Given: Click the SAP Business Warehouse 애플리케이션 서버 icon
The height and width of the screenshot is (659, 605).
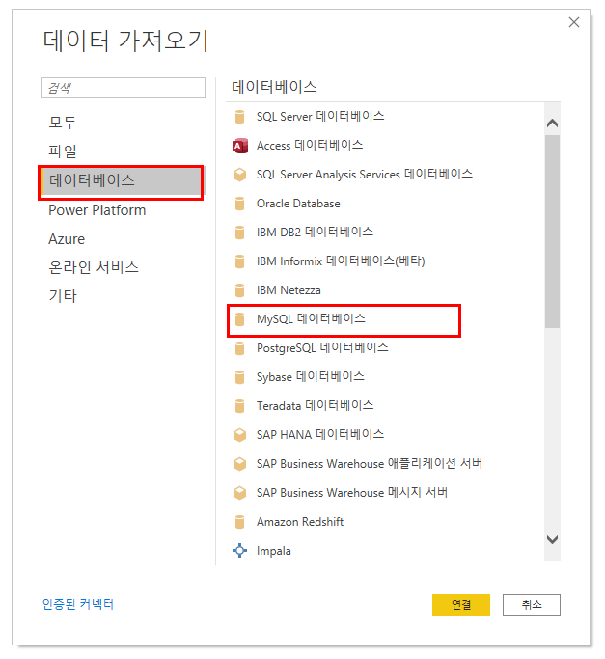Looking at the screenshot, I should pyautogui.click(x=239, y=464).
